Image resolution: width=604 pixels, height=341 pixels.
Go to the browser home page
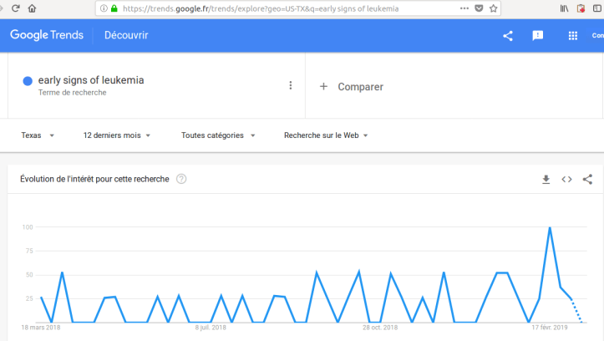[x=32, y=8]
